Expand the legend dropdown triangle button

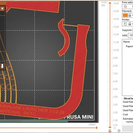2,9
